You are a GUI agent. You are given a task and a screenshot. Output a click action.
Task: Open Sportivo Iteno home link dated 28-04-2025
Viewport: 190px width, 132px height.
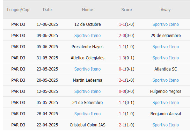pos(87,114)
